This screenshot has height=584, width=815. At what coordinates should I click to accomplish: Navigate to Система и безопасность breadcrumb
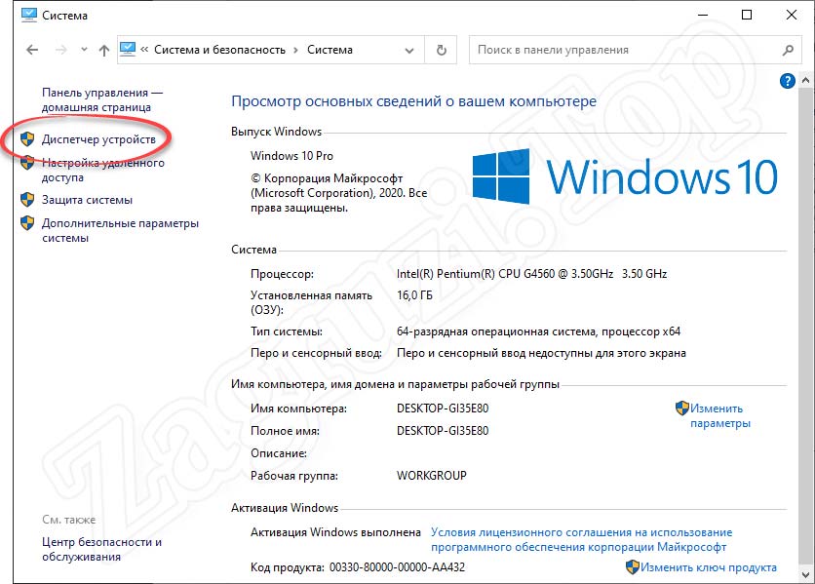219,50
